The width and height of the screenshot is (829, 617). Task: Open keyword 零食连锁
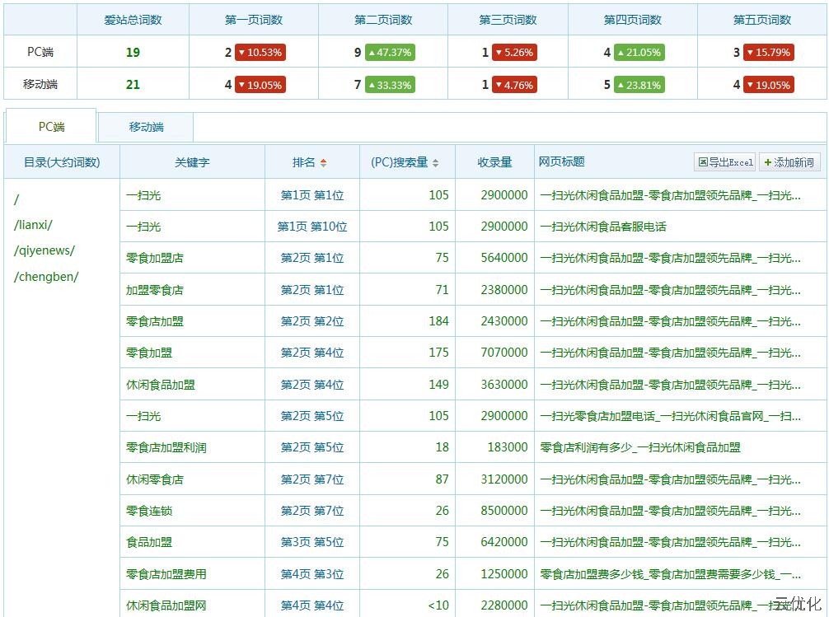pos(148,511)
